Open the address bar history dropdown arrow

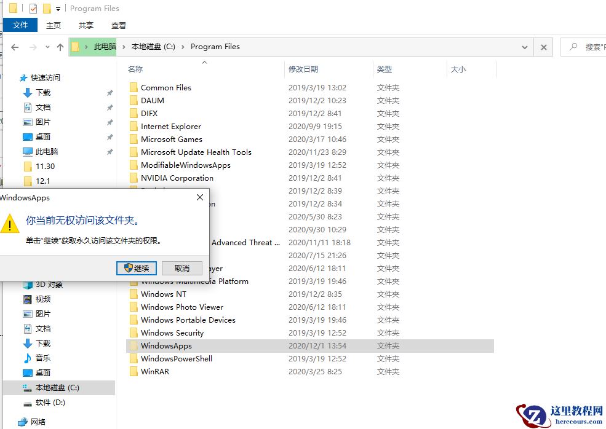click(525, 46)
